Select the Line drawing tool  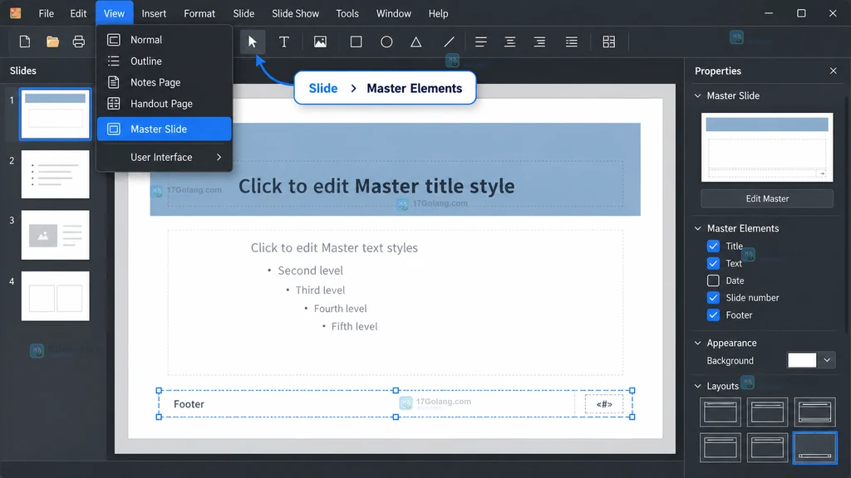tap(449, 41)
